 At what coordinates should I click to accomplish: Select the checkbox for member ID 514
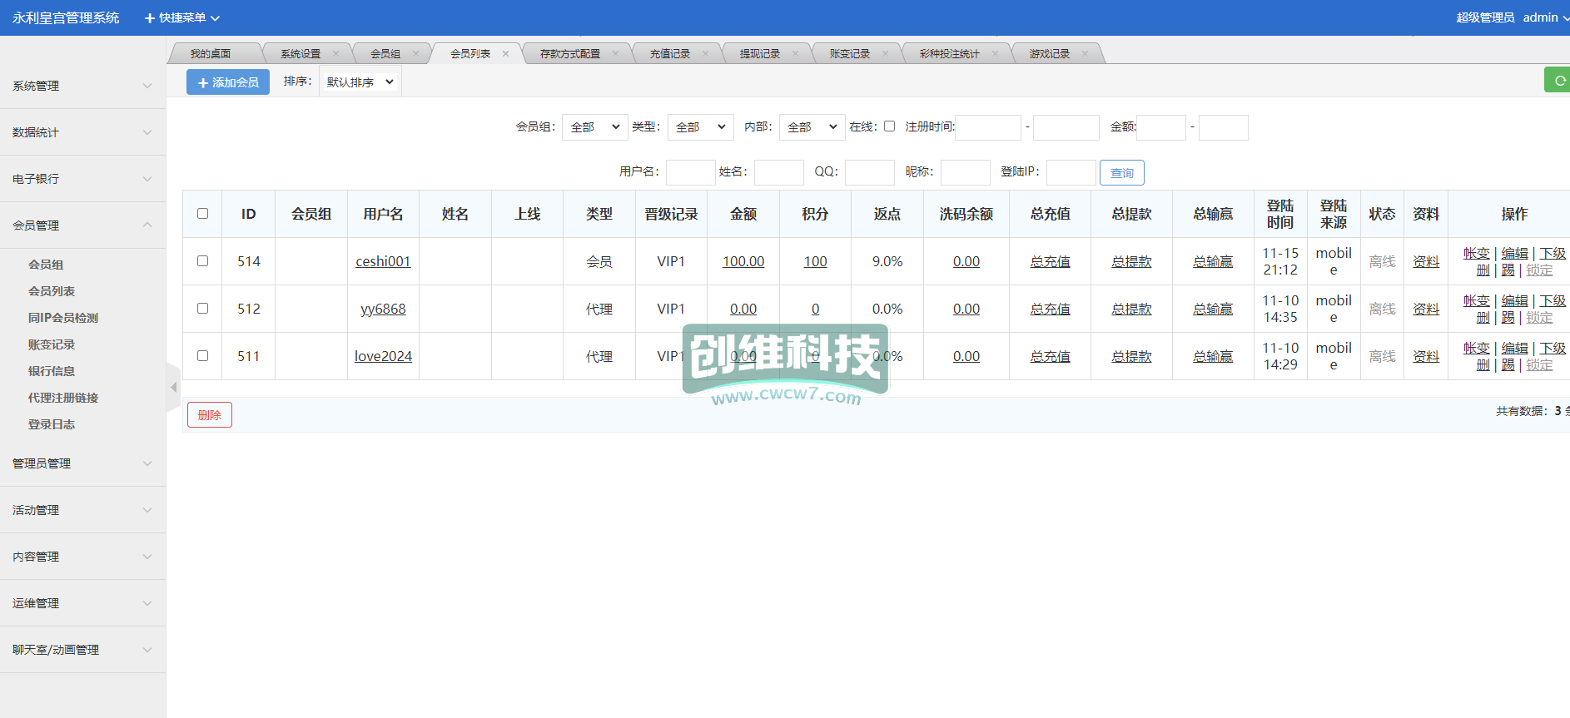(x=202, y=261)
